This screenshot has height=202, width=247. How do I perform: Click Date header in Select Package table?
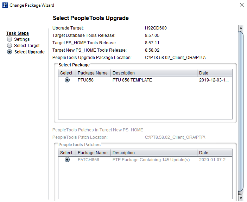pos(215,73)
